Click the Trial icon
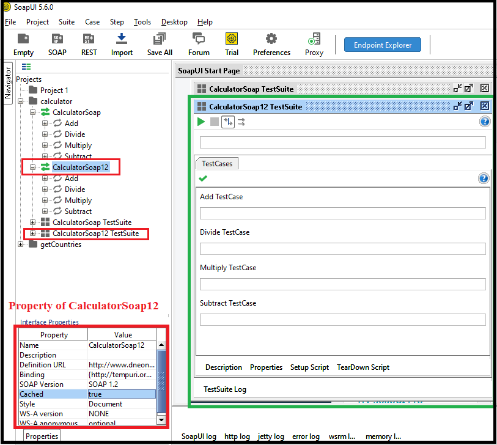The image size is (497, 445). point(232,39)
